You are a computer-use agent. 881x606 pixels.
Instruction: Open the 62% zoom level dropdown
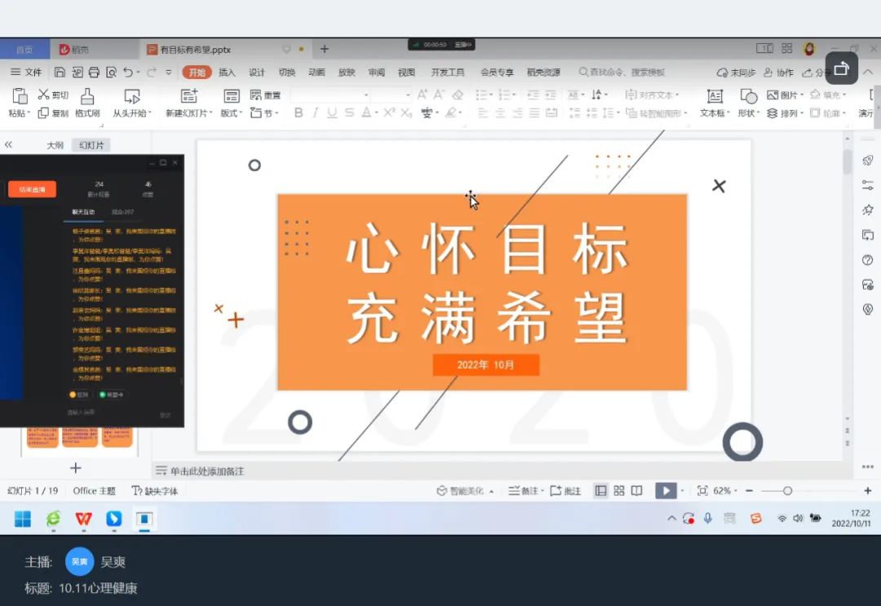coord(726,491)
